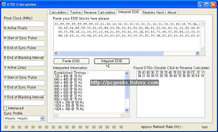Focus the Pixel Clock (MHz) field

(x=24, y=24)
